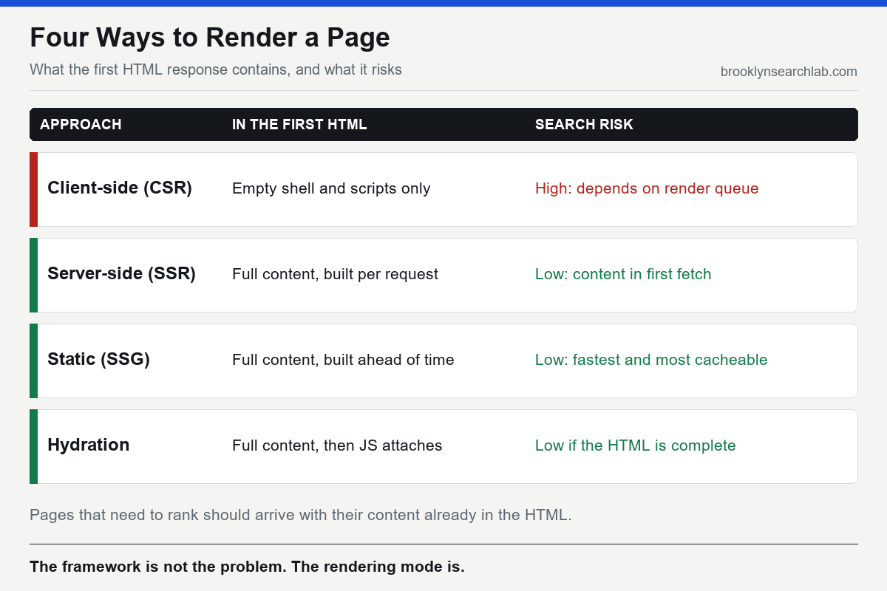Click the SEARCH RISK column header
This screenshot has width=887, height=591.
coord(584,124)
